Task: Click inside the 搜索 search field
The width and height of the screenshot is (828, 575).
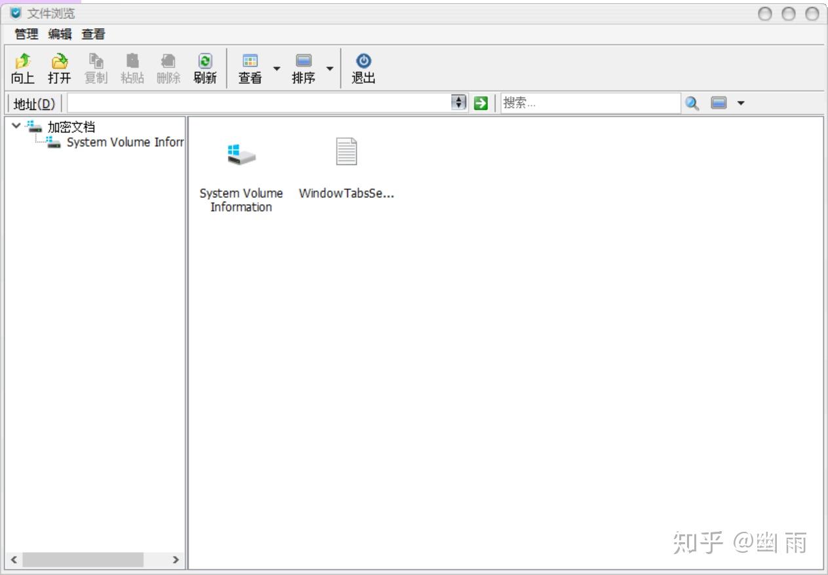Action: [x=591, y=103]
